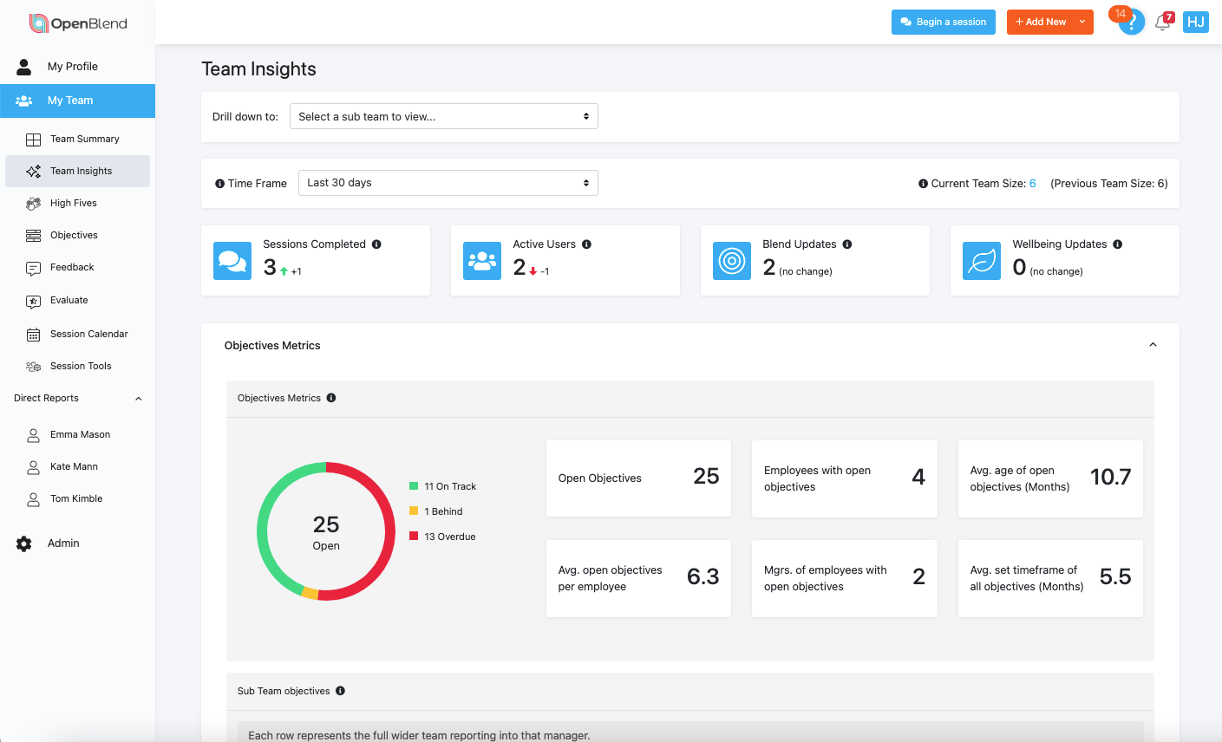Open Session Tools page
The height and width of the screenshot is (742, 1222).
coord(77,367)
